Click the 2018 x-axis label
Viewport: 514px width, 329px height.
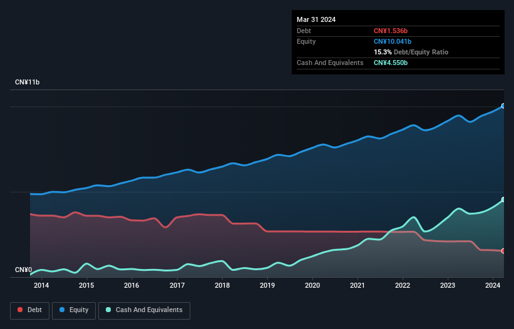[222, 285]
